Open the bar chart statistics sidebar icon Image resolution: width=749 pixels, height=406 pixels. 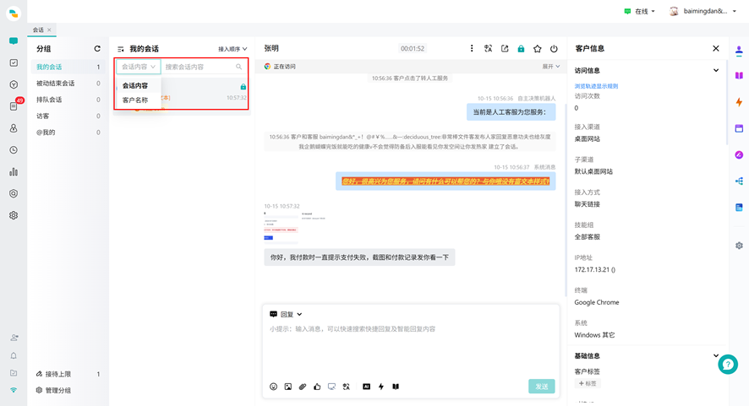pos(14,171)
